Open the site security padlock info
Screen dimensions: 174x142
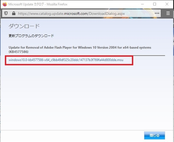click(14, 13)
